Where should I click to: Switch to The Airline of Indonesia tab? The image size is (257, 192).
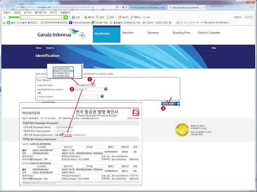point(148,7)
